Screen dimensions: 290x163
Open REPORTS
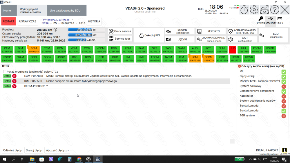coord(211,31)
